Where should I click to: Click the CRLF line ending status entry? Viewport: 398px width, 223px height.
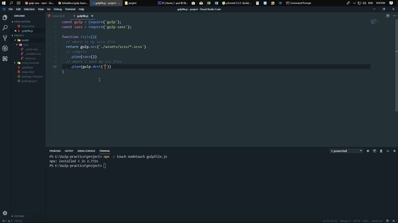(366, 221)
